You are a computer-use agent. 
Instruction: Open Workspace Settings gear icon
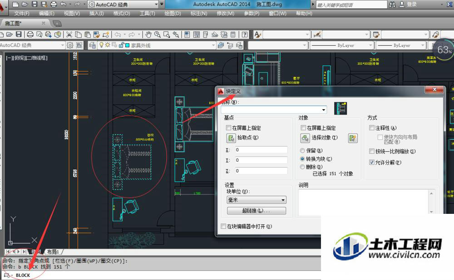coord(70,45)
